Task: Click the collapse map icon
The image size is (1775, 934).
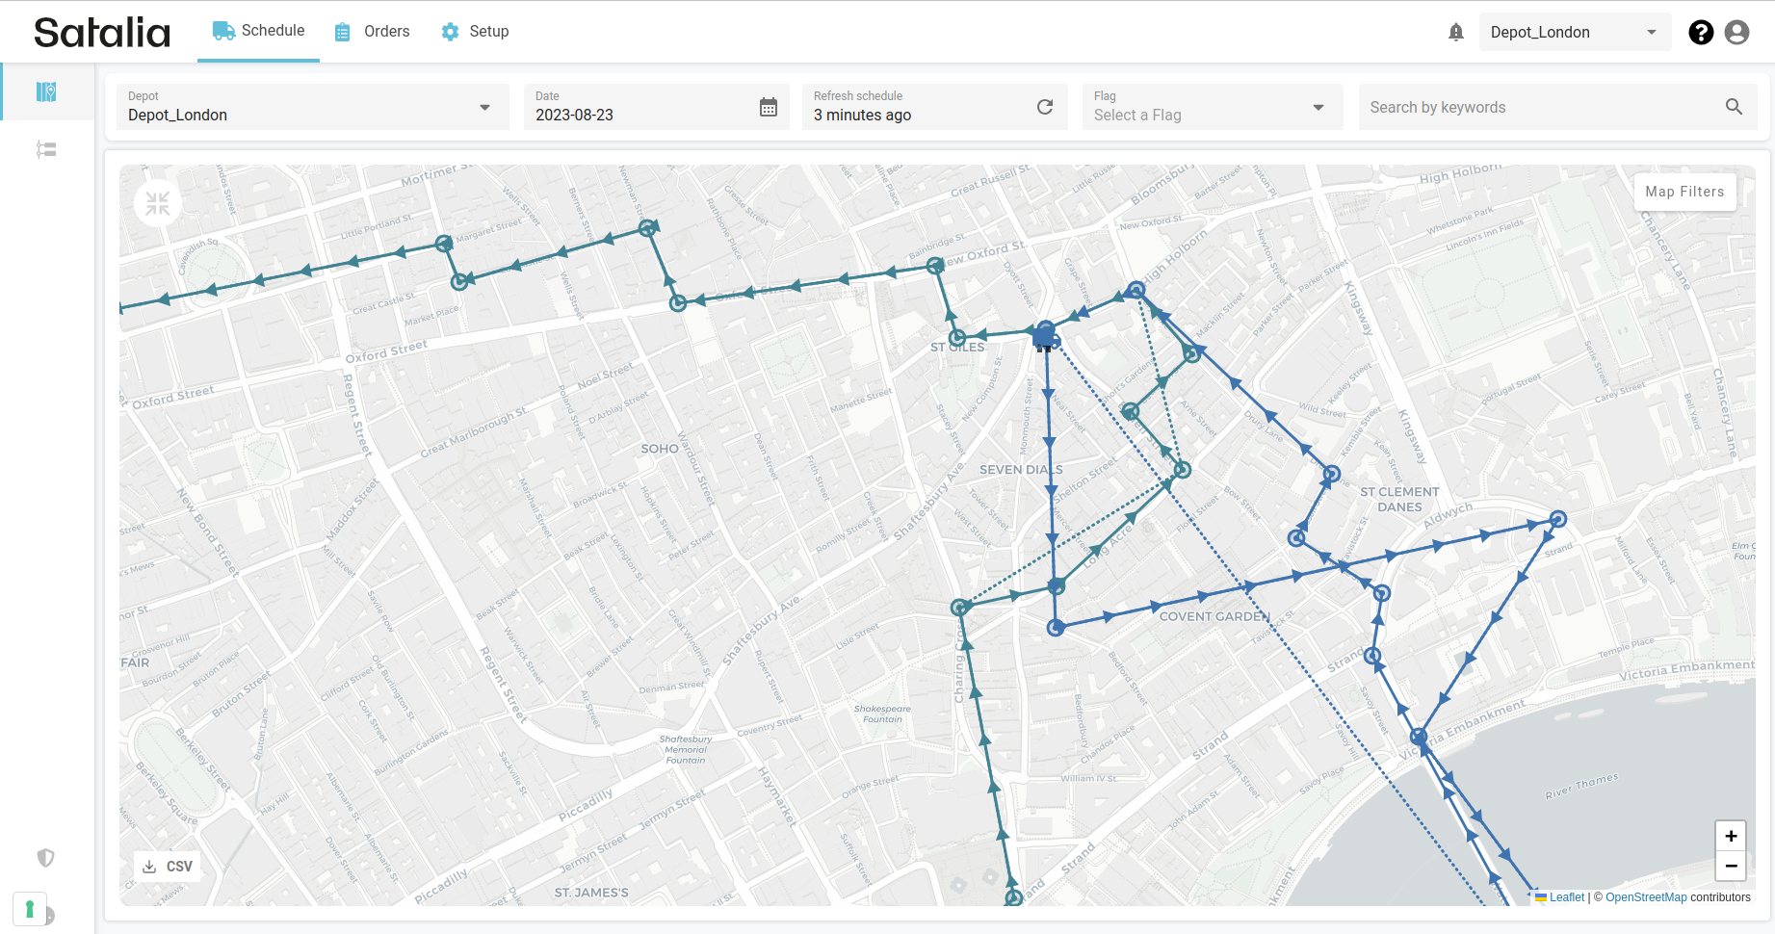Action: pyautogui.click(x=158, y=203)
